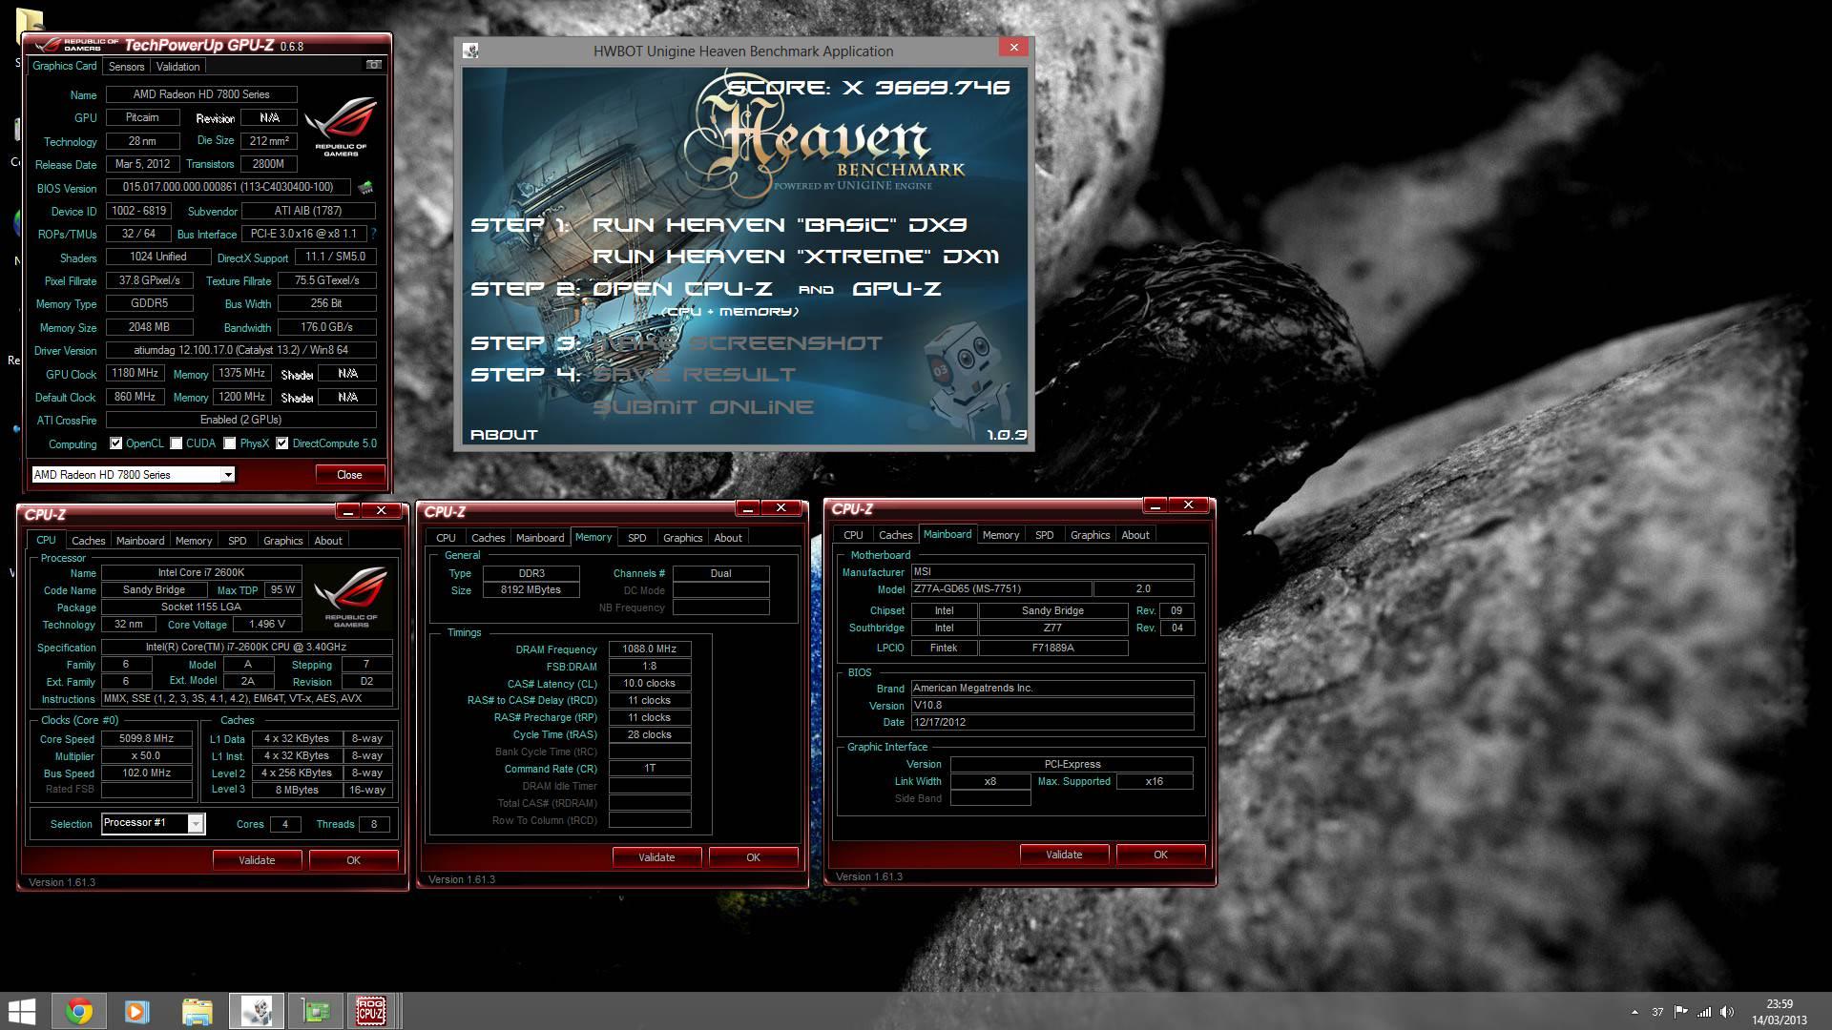Open SPD tab in CPU-Z Memory window

(636, 538)
